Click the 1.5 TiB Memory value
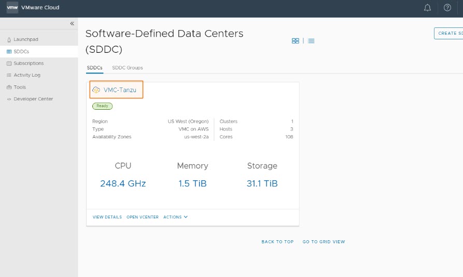This screenshot has width=463, height=277. [x=192, y=183]
